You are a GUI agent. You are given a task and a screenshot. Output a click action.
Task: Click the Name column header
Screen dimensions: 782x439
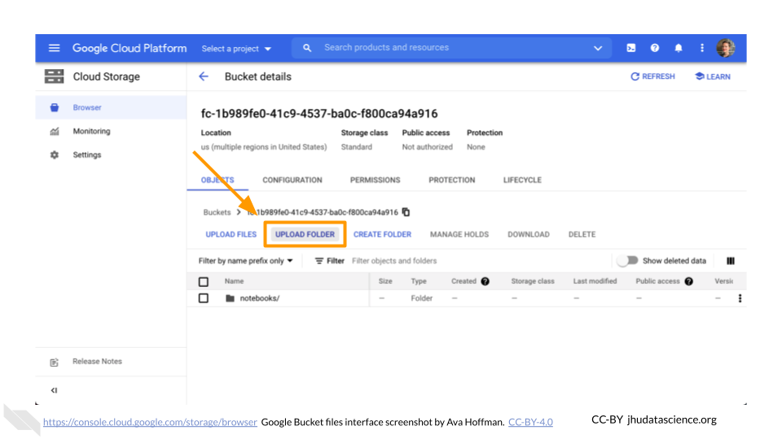pyautogui.click(x=234, y=281)
